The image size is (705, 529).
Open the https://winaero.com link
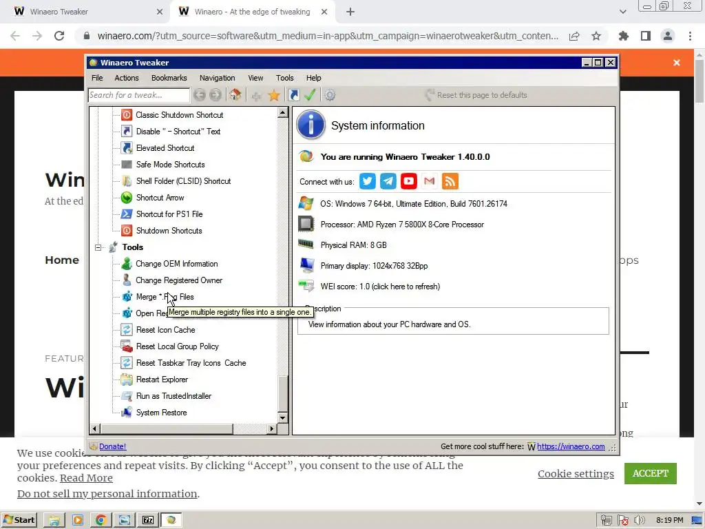point(571,446)
